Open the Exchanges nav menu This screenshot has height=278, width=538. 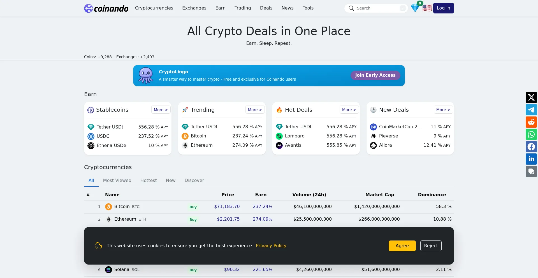[x=194, y=8]
